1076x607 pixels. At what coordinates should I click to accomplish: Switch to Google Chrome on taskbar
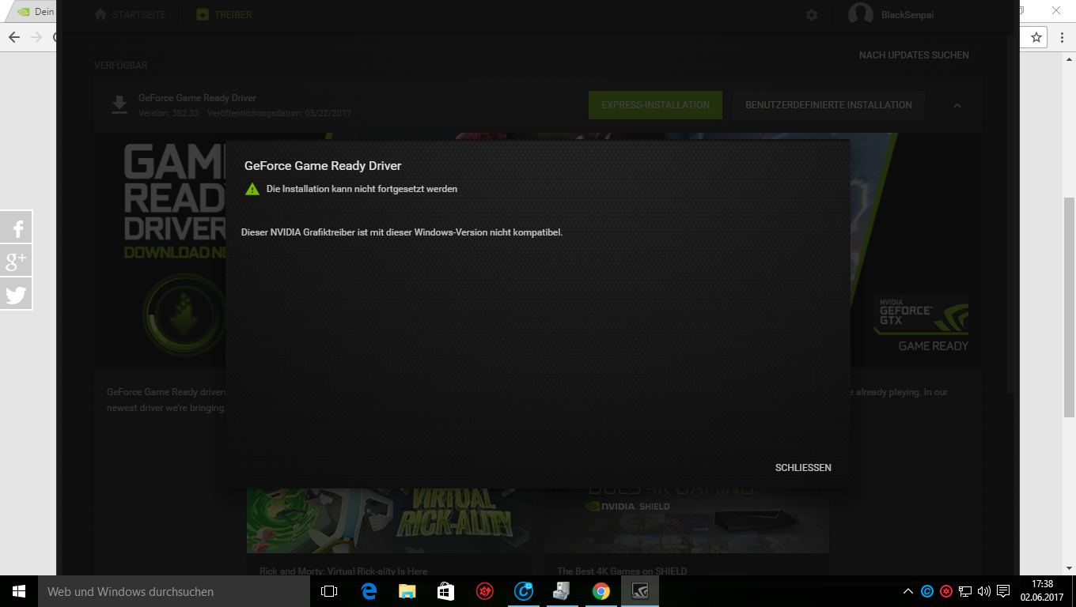pos(601,591)
